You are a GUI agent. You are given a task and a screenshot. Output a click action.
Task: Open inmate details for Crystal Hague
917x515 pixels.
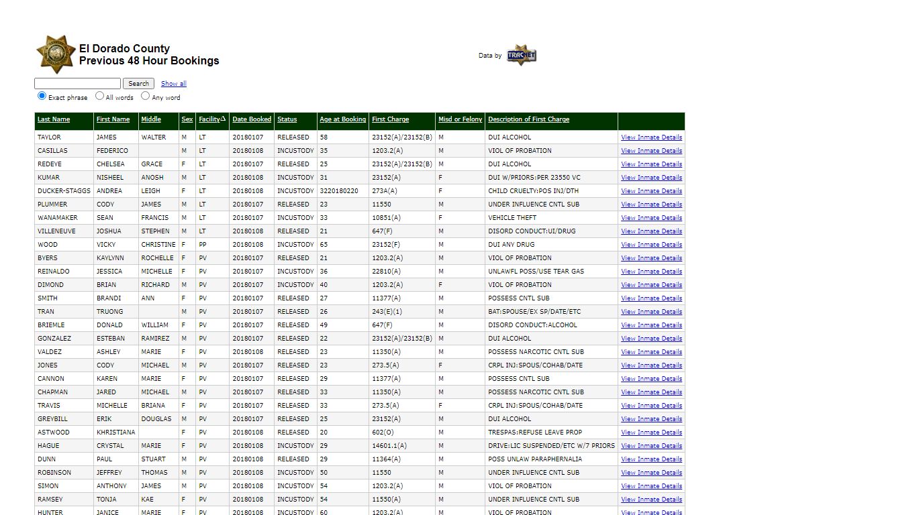click(x=651, y=446)
